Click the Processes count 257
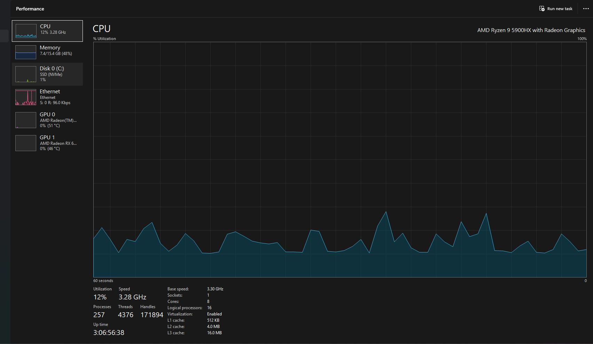This screenshot has height=344, width=593. click(99, 315)
